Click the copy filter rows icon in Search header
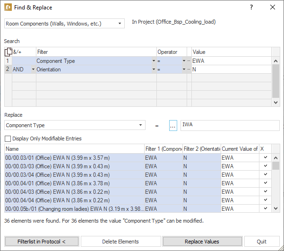The width and height of the screenshot is (284, 251). 8,52
